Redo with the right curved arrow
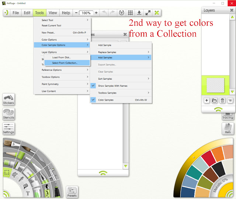This screenshot has width=236, height=199. [112, 13]
